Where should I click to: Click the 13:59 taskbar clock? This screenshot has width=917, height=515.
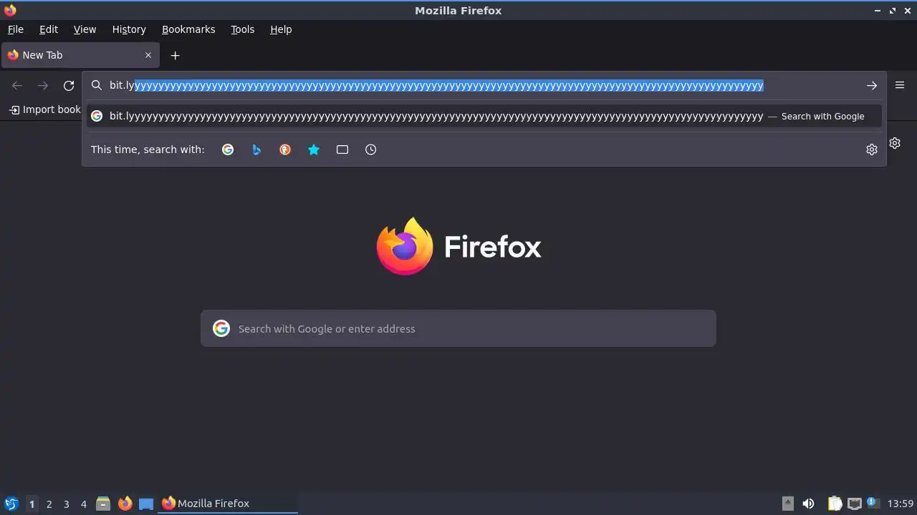pyautogui.click(x=900, y=504)
